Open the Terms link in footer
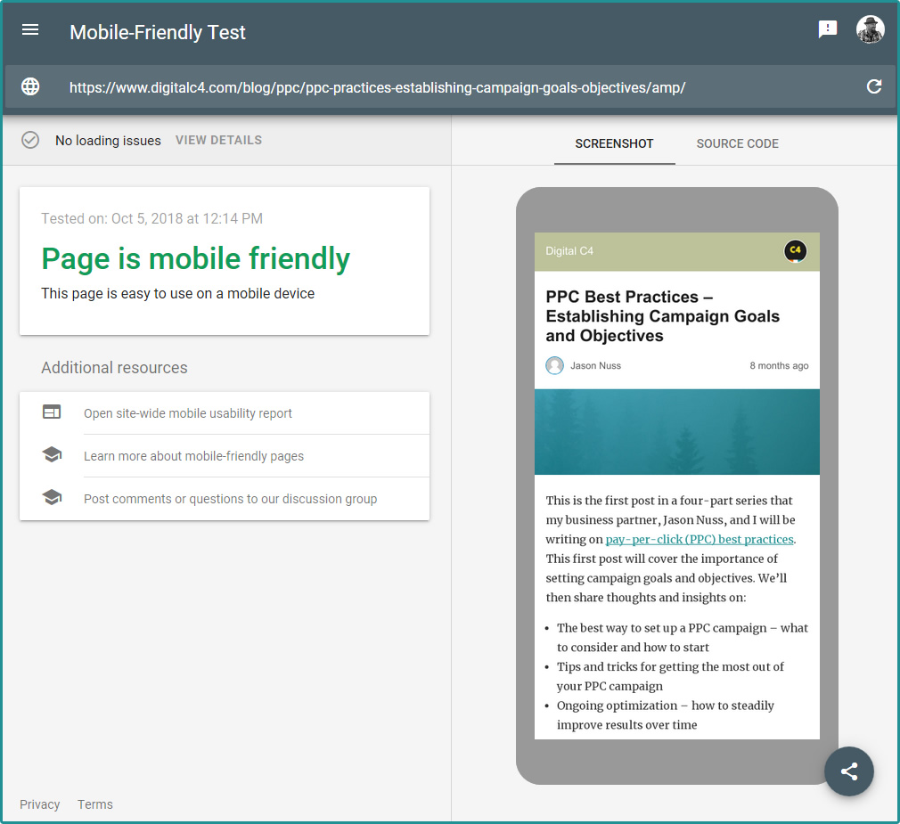This screenshot has width=900, height=824. pyautogui.click(x=95, y=804)
